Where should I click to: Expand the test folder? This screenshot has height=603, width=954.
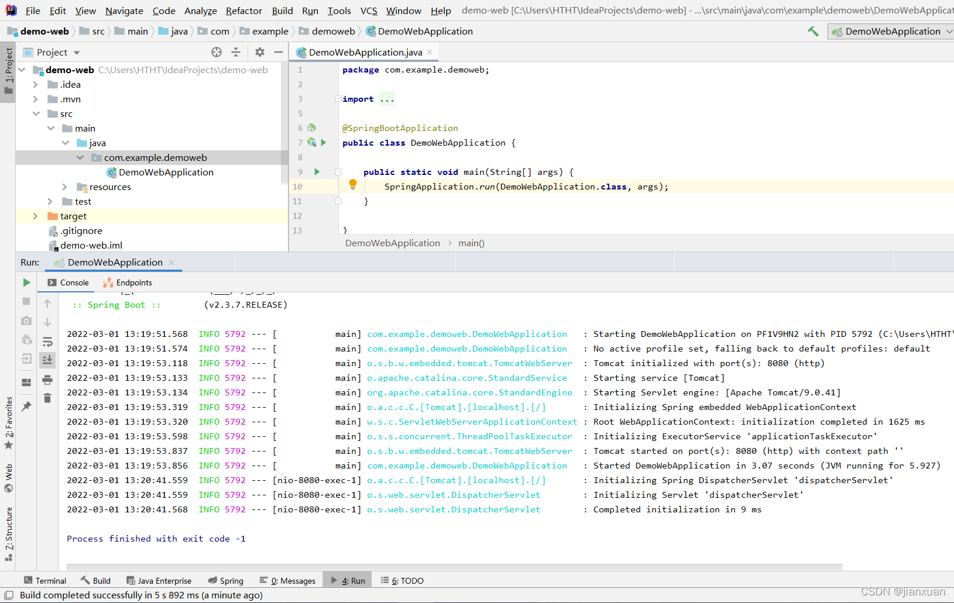(50, 202)
